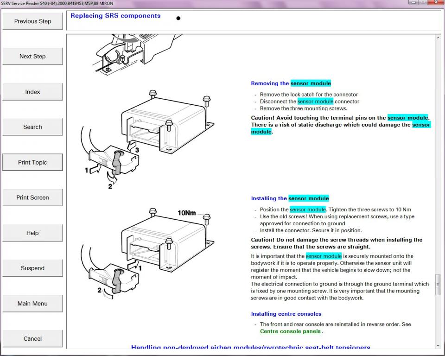Follow the Centre console panels link
This screenshot has height=356, width=445.
point(290,331)
